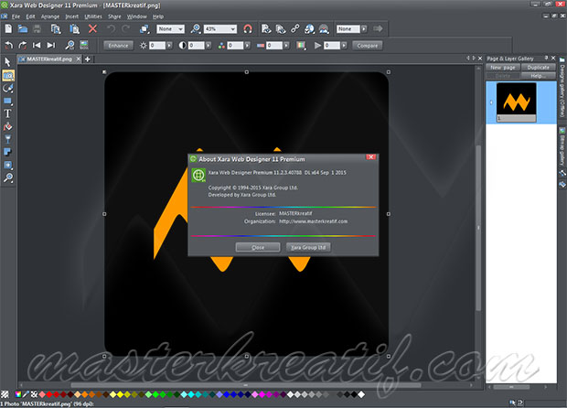The width and height of the screenshot is (567, 408).
Task: Pick the white swatch at palette end
Action: (360, 394)
